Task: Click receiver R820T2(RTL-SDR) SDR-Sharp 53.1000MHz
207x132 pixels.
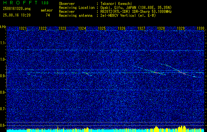Action: tap(136, 12)
